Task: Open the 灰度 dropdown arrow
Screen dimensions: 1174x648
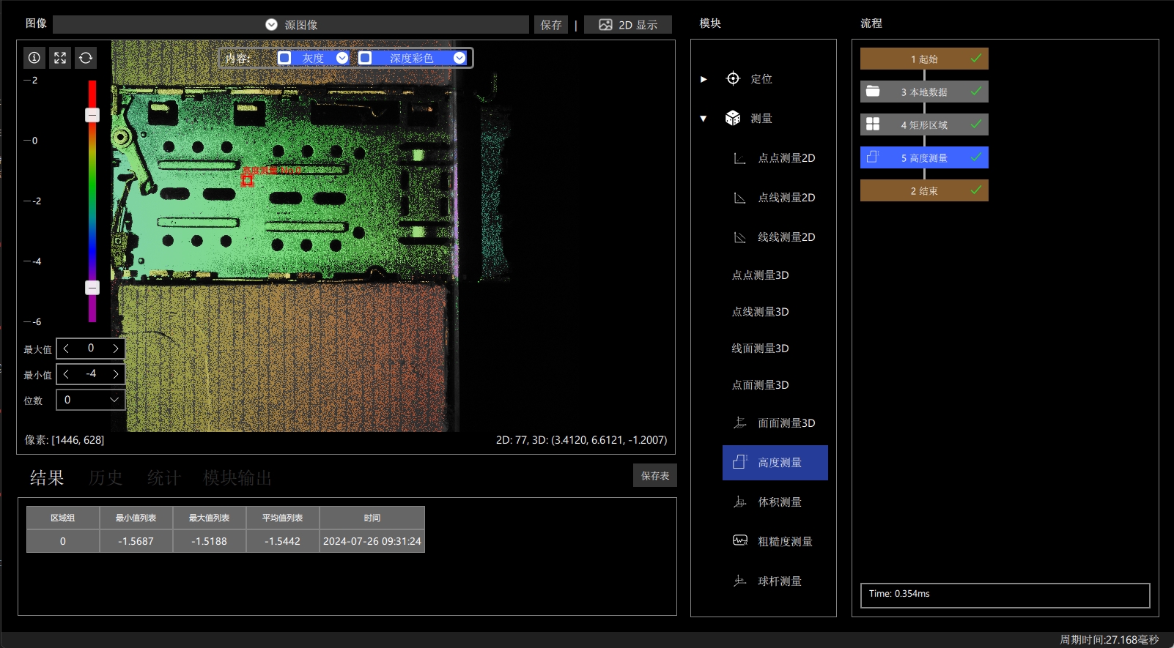Action: pos(342,58)
